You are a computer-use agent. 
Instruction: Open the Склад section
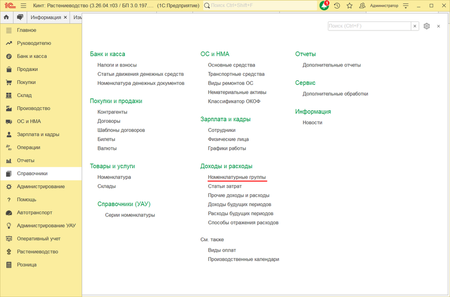[x=24, y=95]
